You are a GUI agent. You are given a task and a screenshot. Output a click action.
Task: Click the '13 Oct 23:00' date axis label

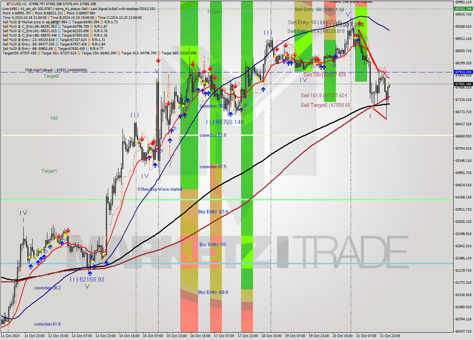click(105, 336)
